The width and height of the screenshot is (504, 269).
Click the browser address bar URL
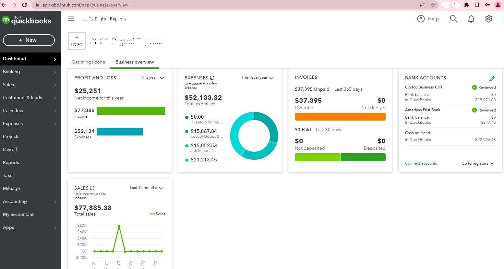tap(85, 5)
